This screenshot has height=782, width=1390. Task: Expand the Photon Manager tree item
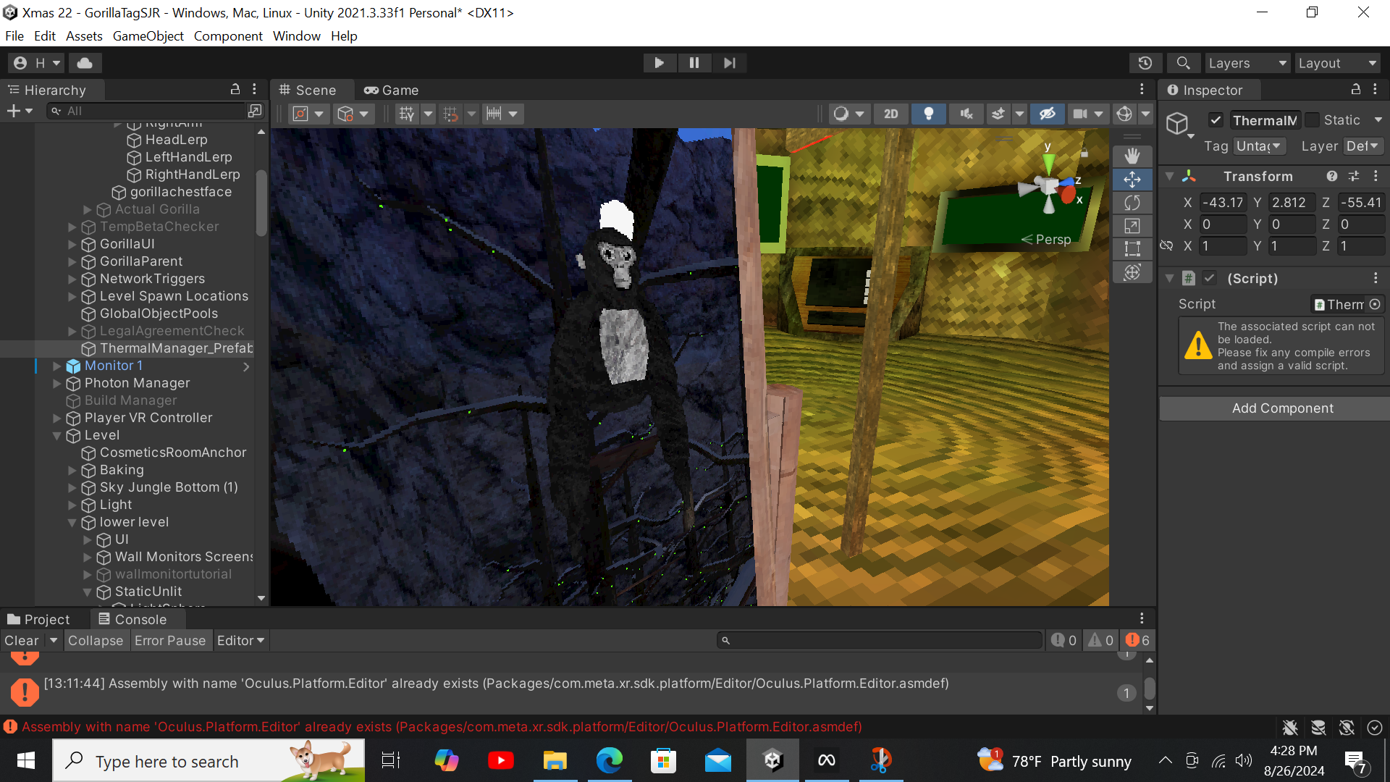click(x=57, y=383)
